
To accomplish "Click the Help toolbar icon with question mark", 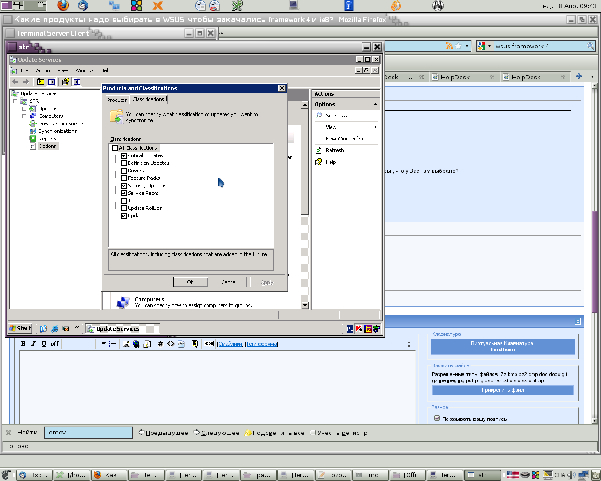I will (x=65, y=82).
